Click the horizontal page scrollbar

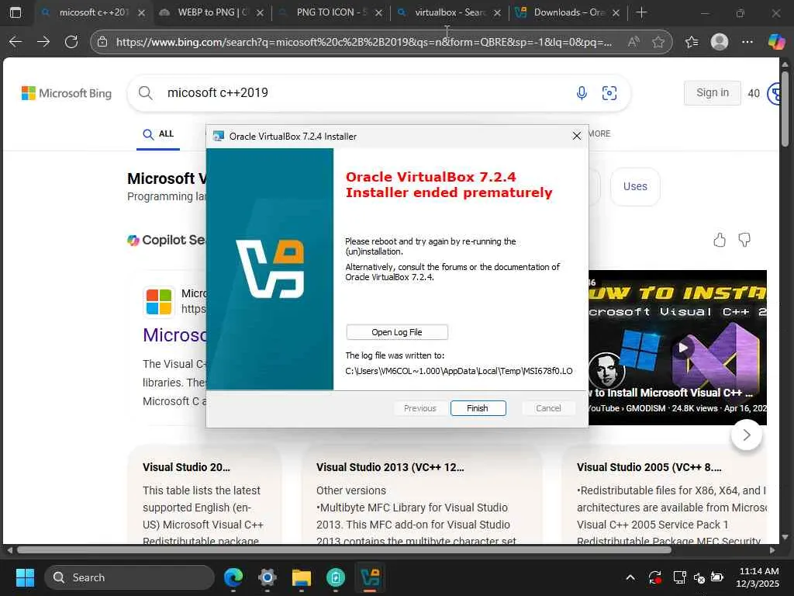[344, 550]
